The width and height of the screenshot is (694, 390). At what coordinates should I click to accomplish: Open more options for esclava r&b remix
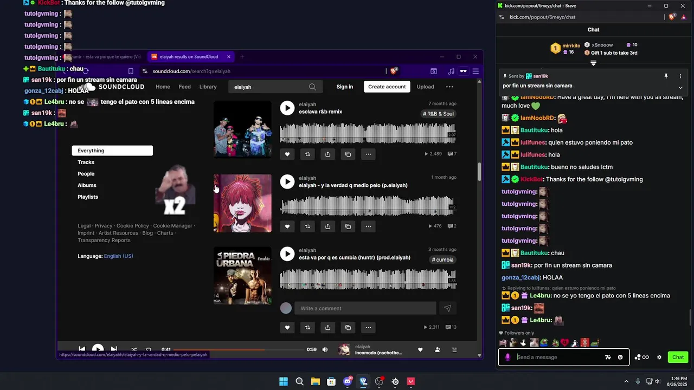368,154
